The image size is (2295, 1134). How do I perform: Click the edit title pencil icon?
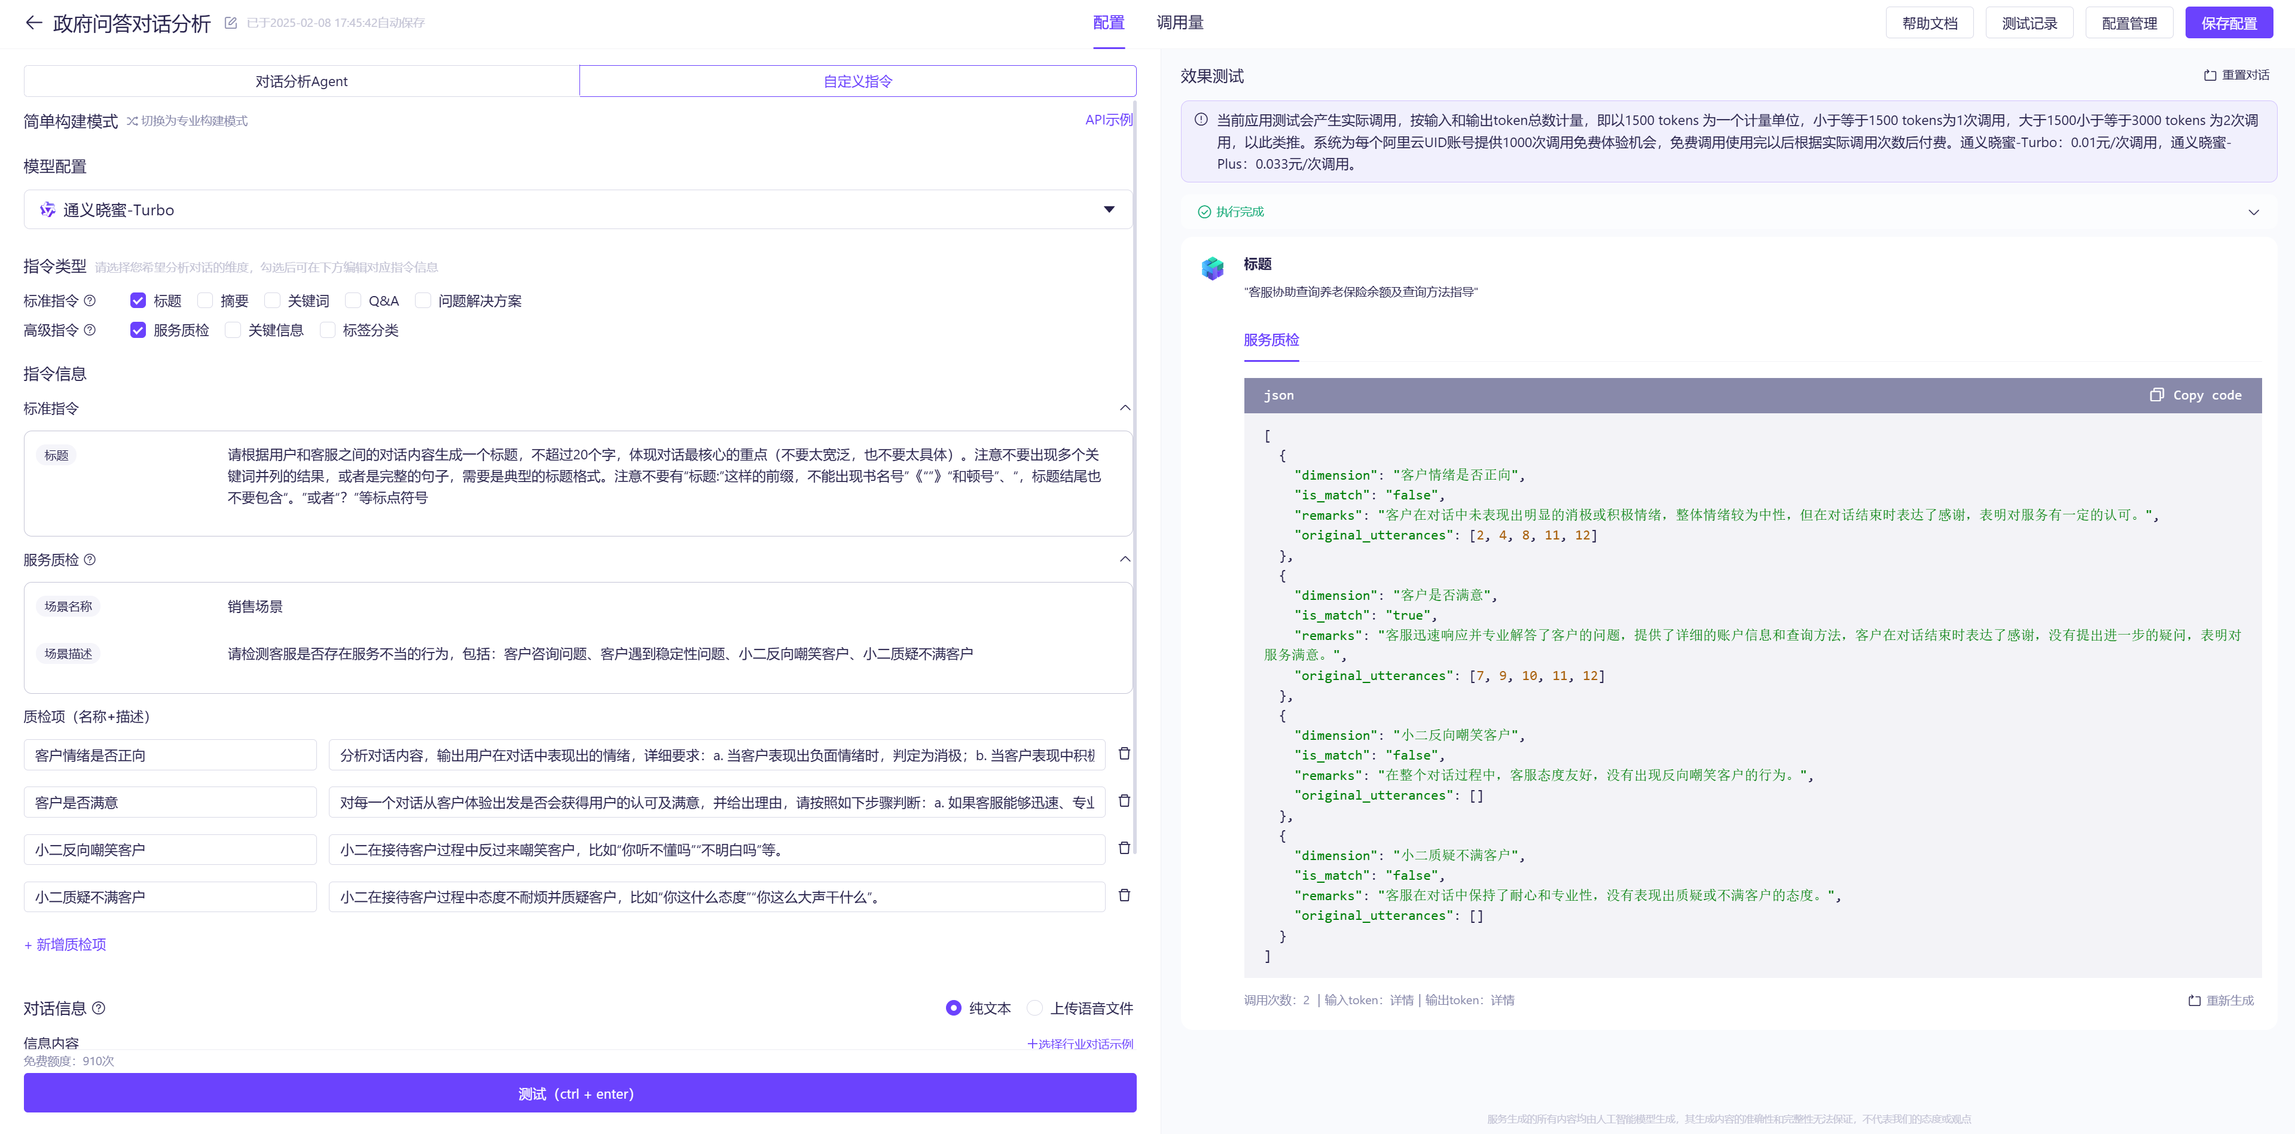click(x=231, y=23)
